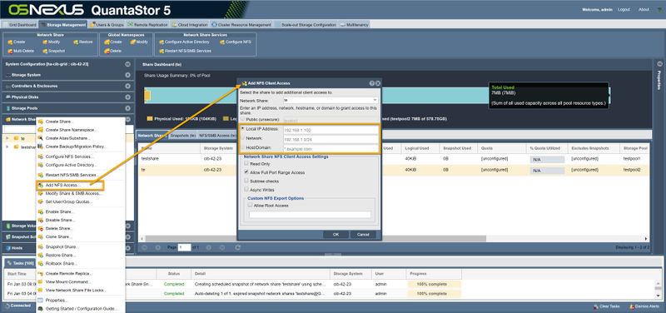Select the Network radio option
The height and width of the screenshot is (313, 666).
pos(243,138)
